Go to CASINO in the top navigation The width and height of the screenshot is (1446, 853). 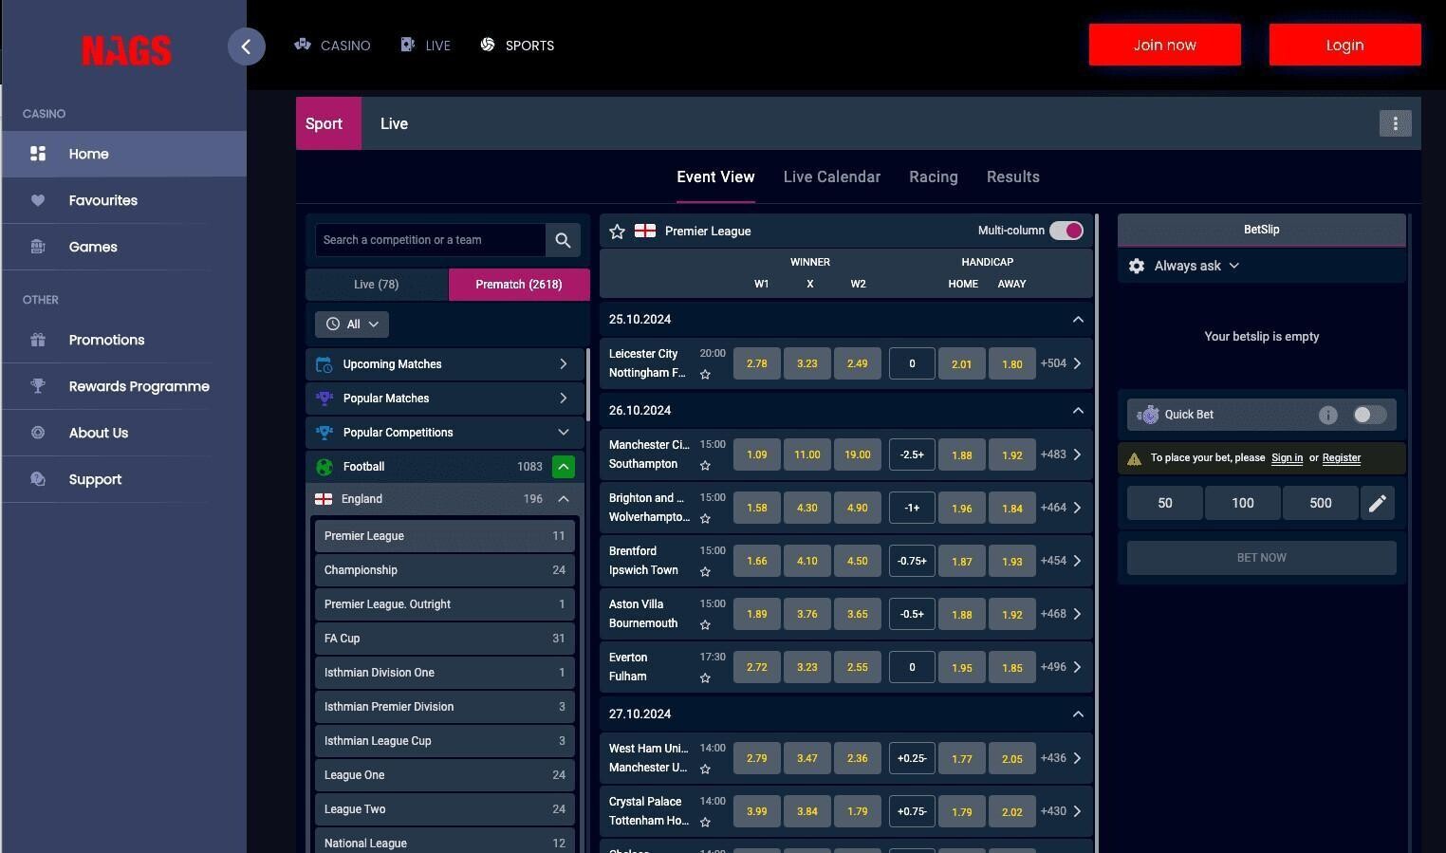pos(332,46)
